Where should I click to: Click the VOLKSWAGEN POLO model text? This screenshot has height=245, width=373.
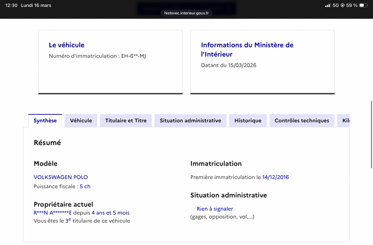pos(61,177)
